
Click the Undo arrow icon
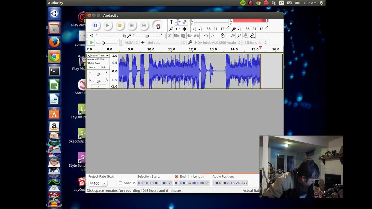[206, 36]
